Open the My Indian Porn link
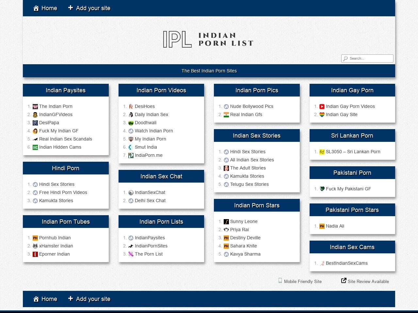 151,139
